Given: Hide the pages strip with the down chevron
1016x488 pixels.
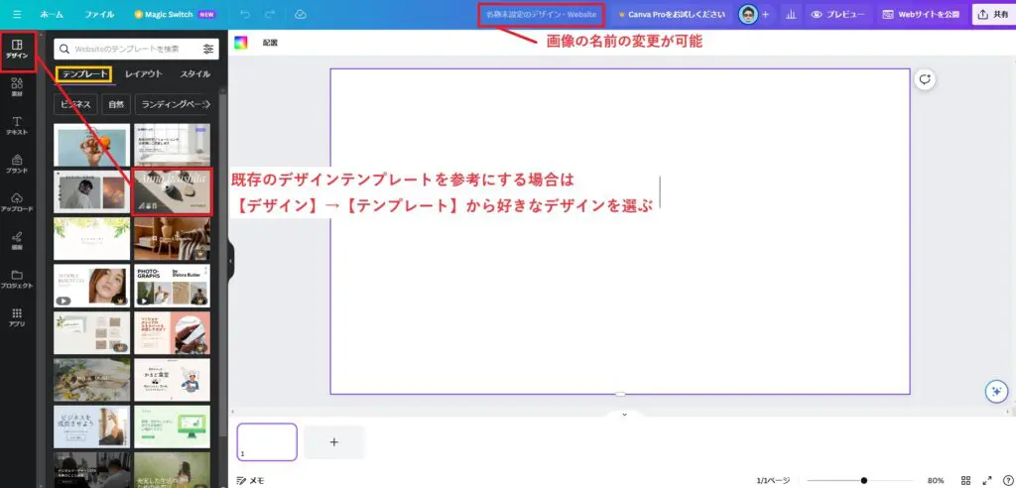Looking at the screenshot, I should pos(625,415).
